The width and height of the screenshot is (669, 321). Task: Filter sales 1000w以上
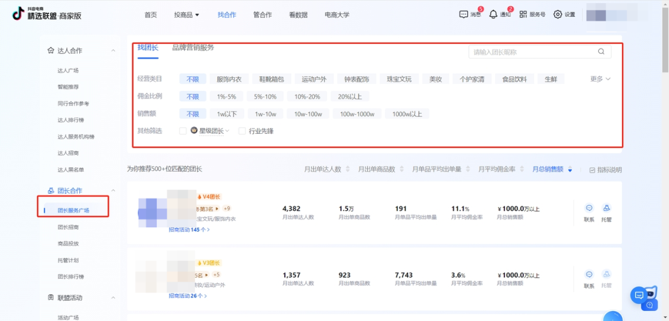407,114
